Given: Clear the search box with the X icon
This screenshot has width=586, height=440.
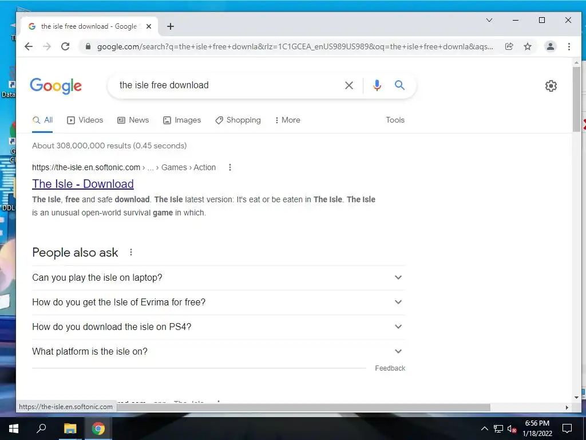Looking at the screenshot, I should click(x=349, y=85).
